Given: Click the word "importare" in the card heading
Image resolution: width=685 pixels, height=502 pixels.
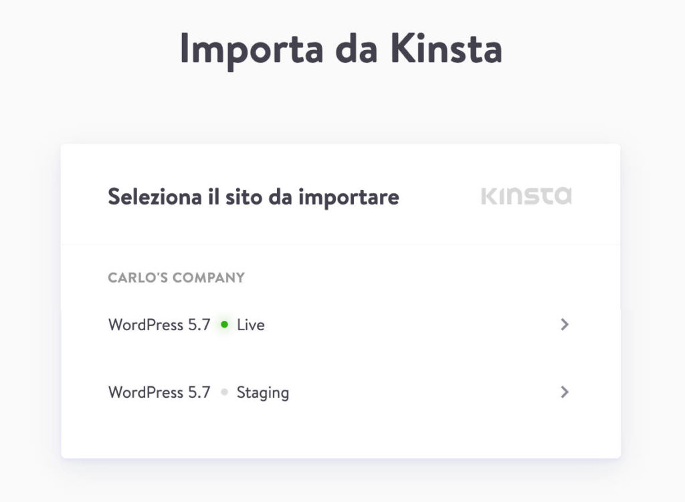Looking at the screenshot, I should (349, 198).
